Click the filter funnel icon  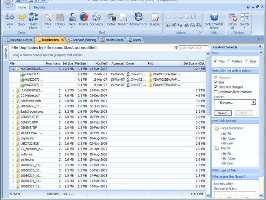point(176,48)
